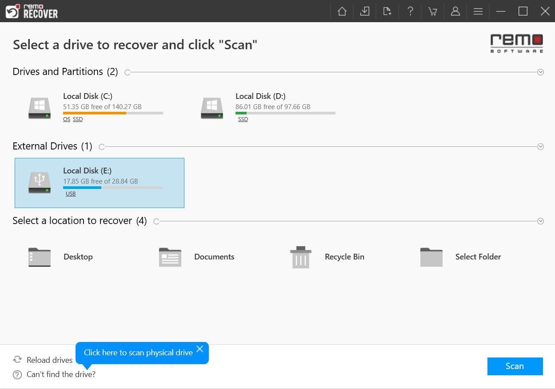The height and width of the screenshot is (389, 555).
Task: Open a saved recovery session
Action: tap(387, 11)
